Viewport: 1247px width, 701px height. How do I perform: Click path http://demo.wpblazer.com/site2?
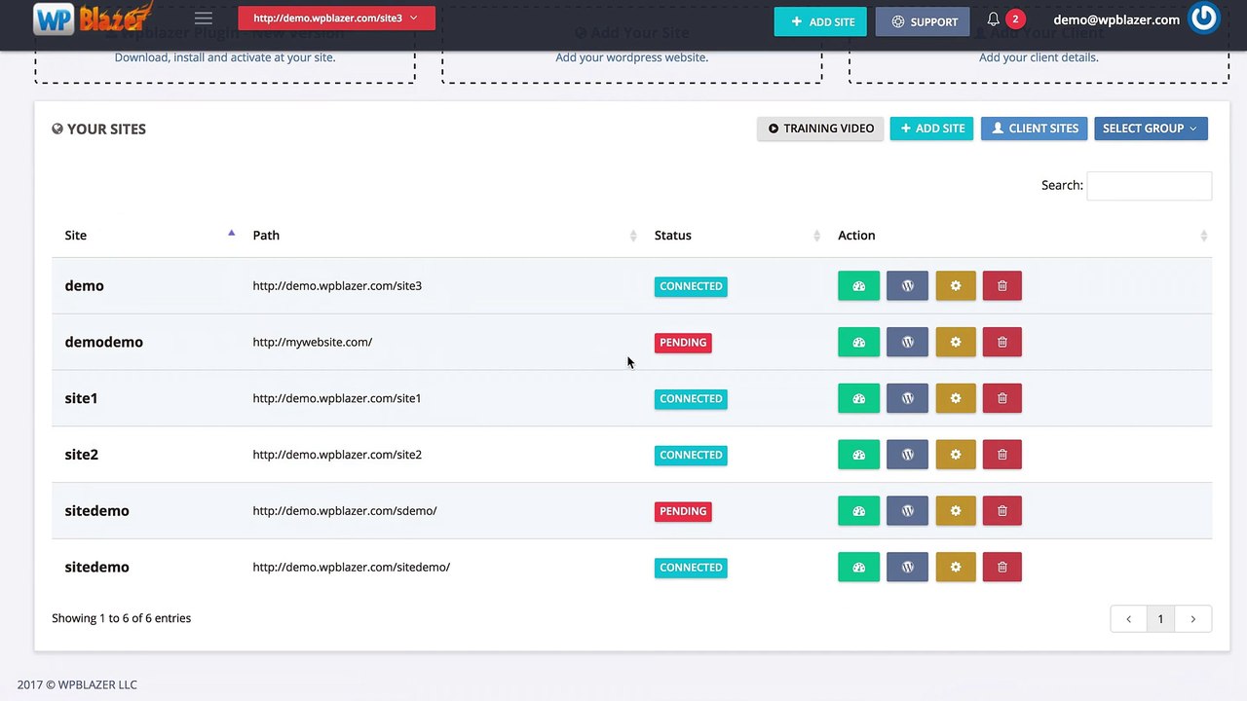(x=337, y=455)
